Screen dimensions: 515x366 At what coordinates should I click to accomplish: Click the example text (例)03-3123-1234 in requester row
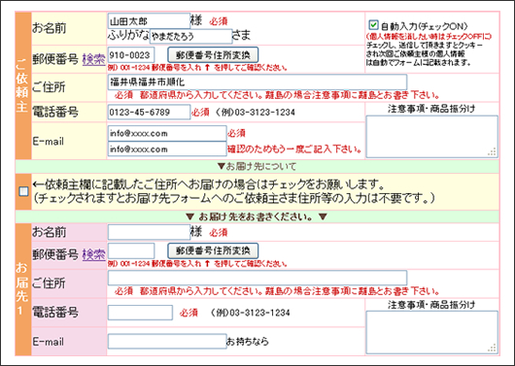(256, 113)
